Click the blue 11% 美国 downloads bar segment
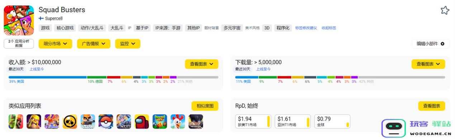455x139 pixels. [247, 77]
